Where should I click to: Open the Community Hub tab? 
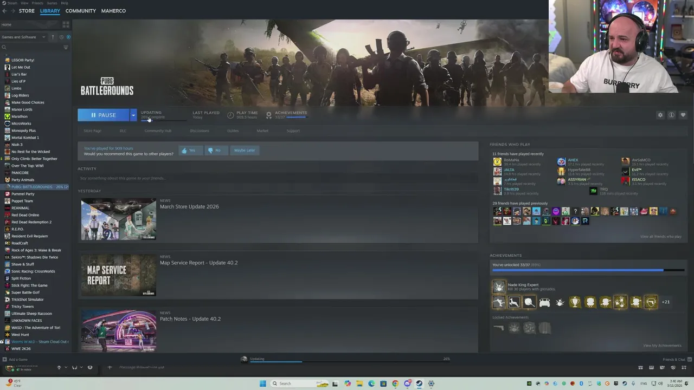tap(158, 131)
